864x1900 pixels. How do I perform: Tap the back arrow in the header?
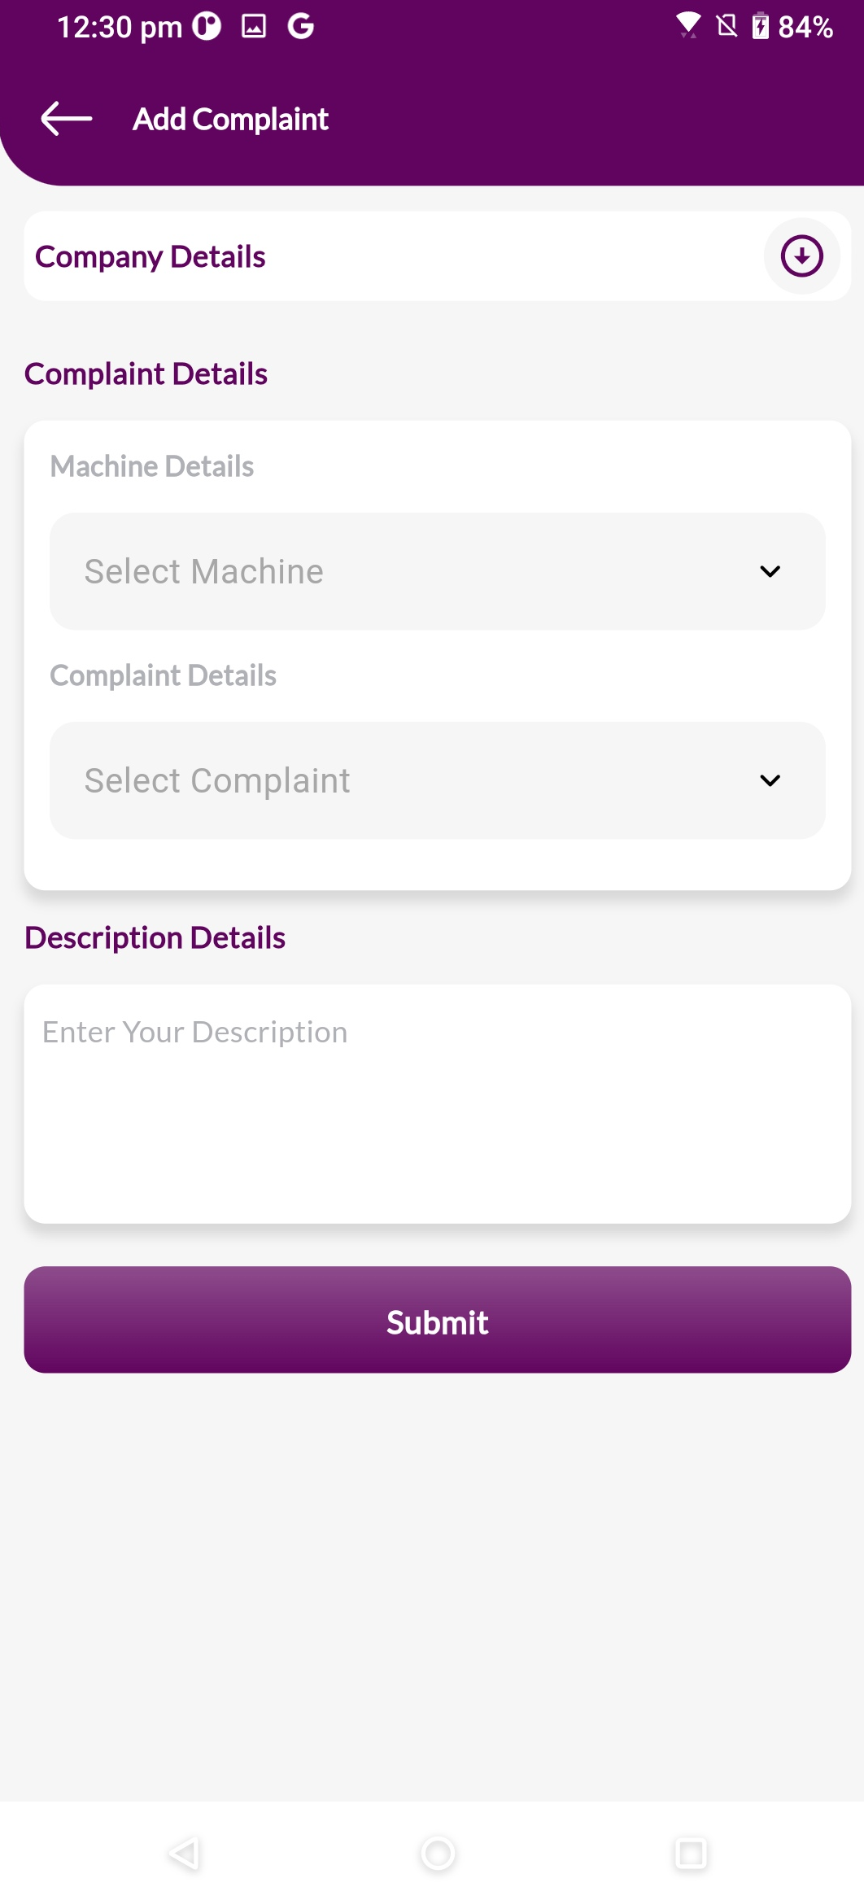(x=67, y=119)
